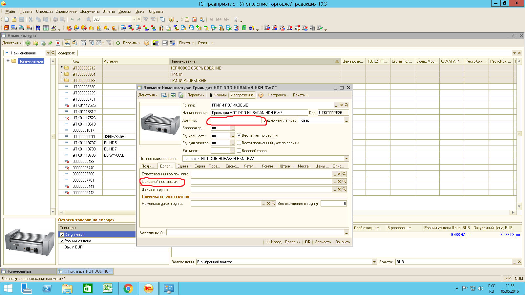Expand the Номенклатура root tree node

click(8, 61)
